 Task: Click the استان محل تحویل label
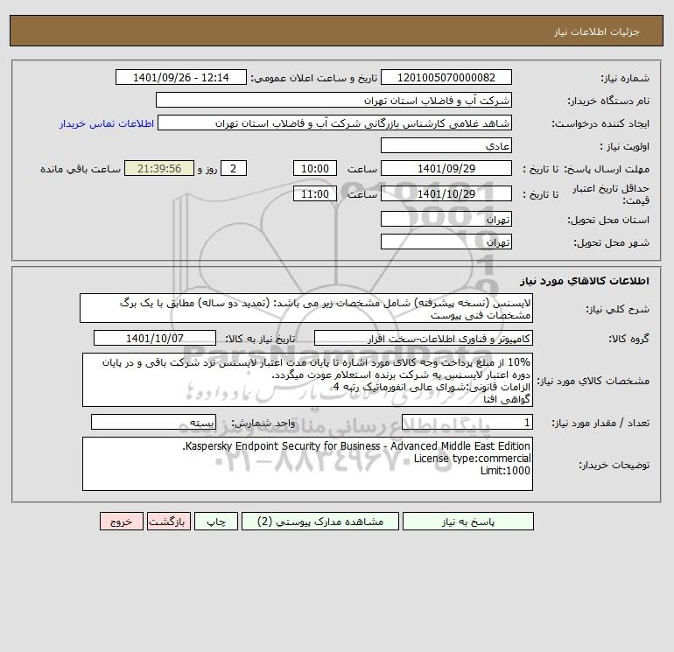pyautogui.click(x=608, y=220)
